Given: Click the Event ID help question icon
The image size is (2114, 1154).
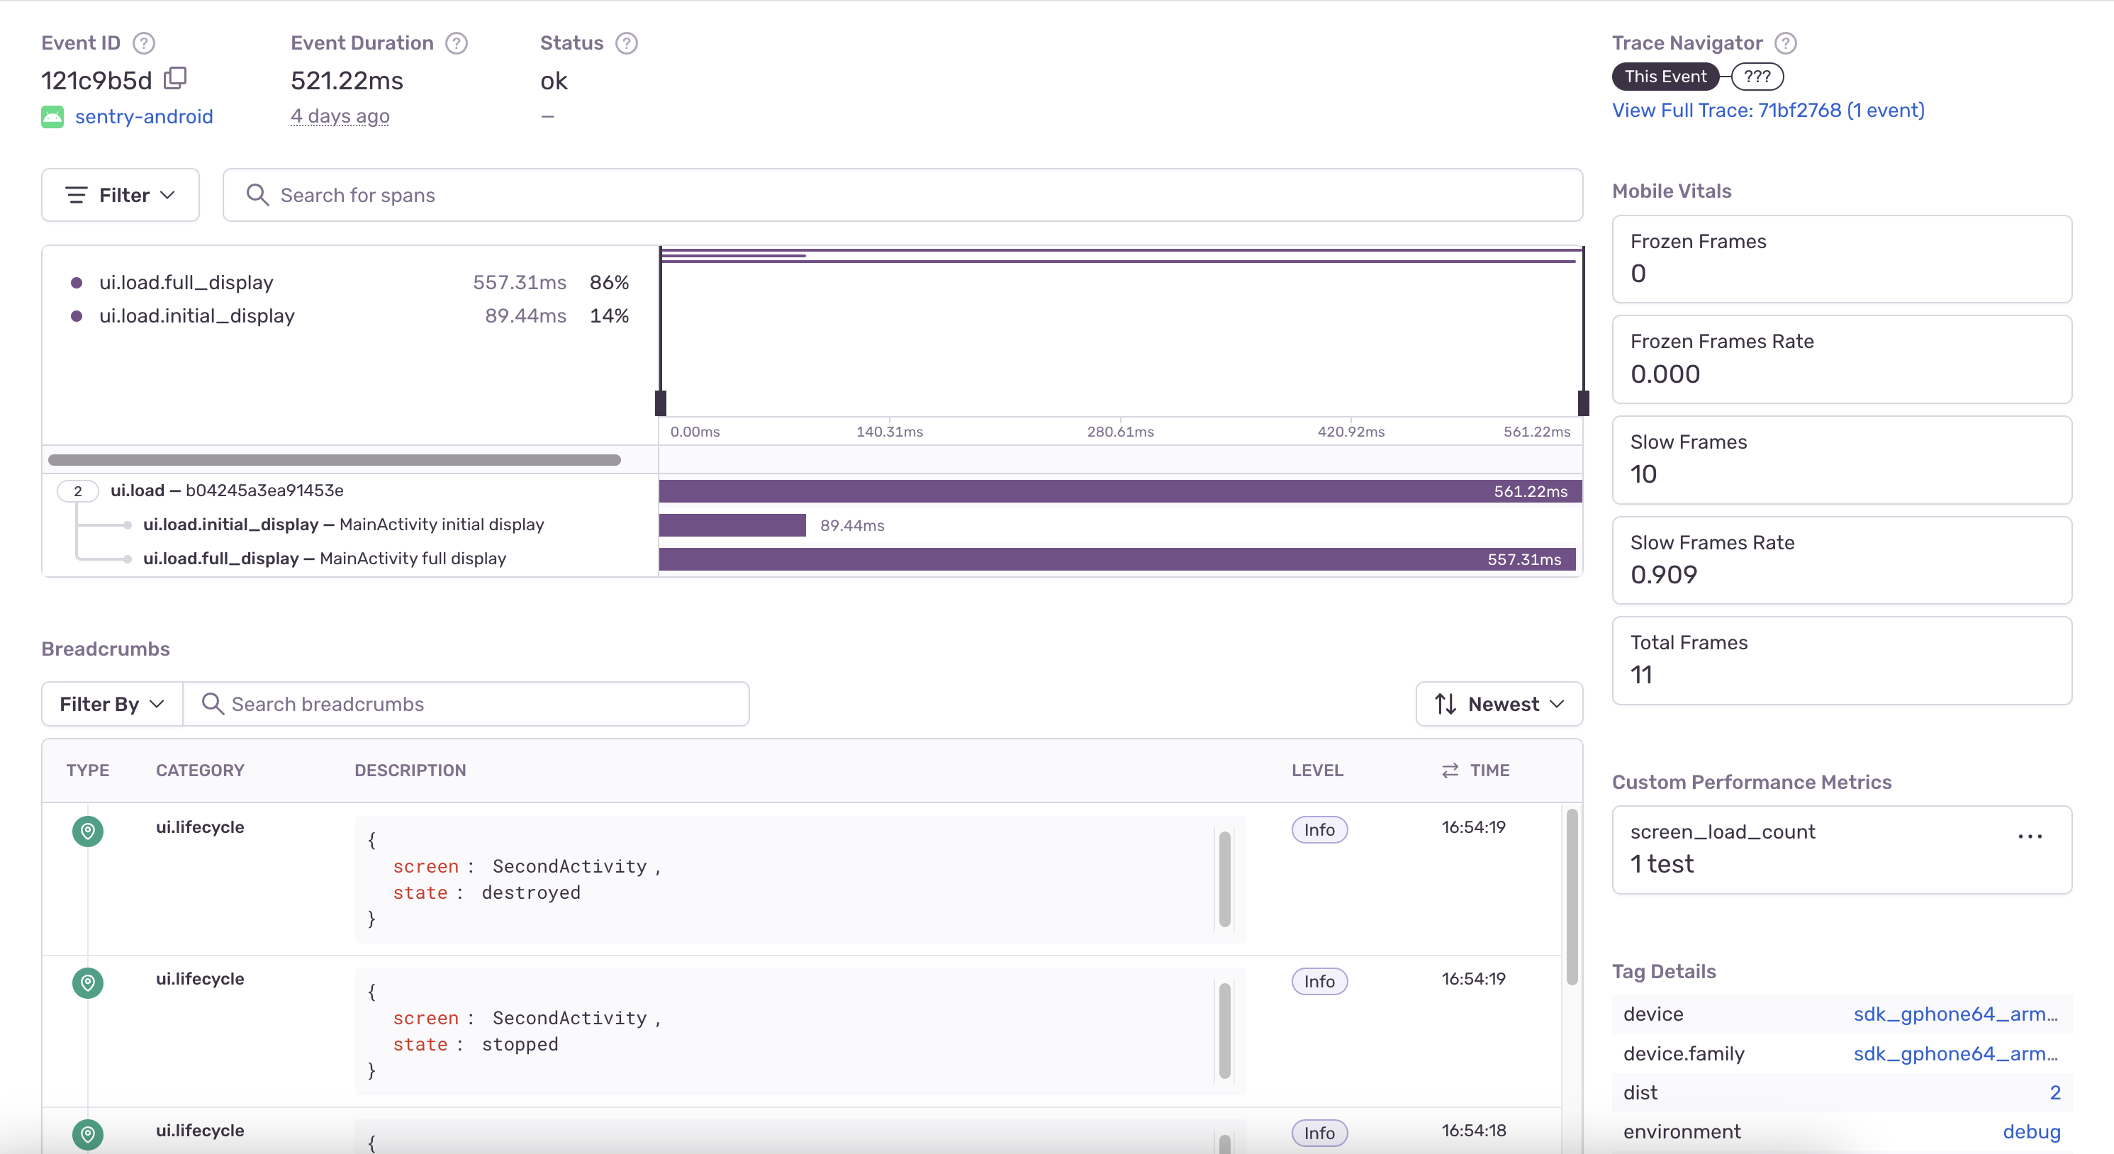Looking at the screenshot, I should pos(144,43).
